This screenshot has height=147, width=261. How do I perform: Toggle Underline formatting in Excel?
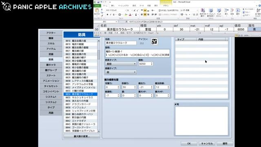pyautogui.click(x=114, y=15)
